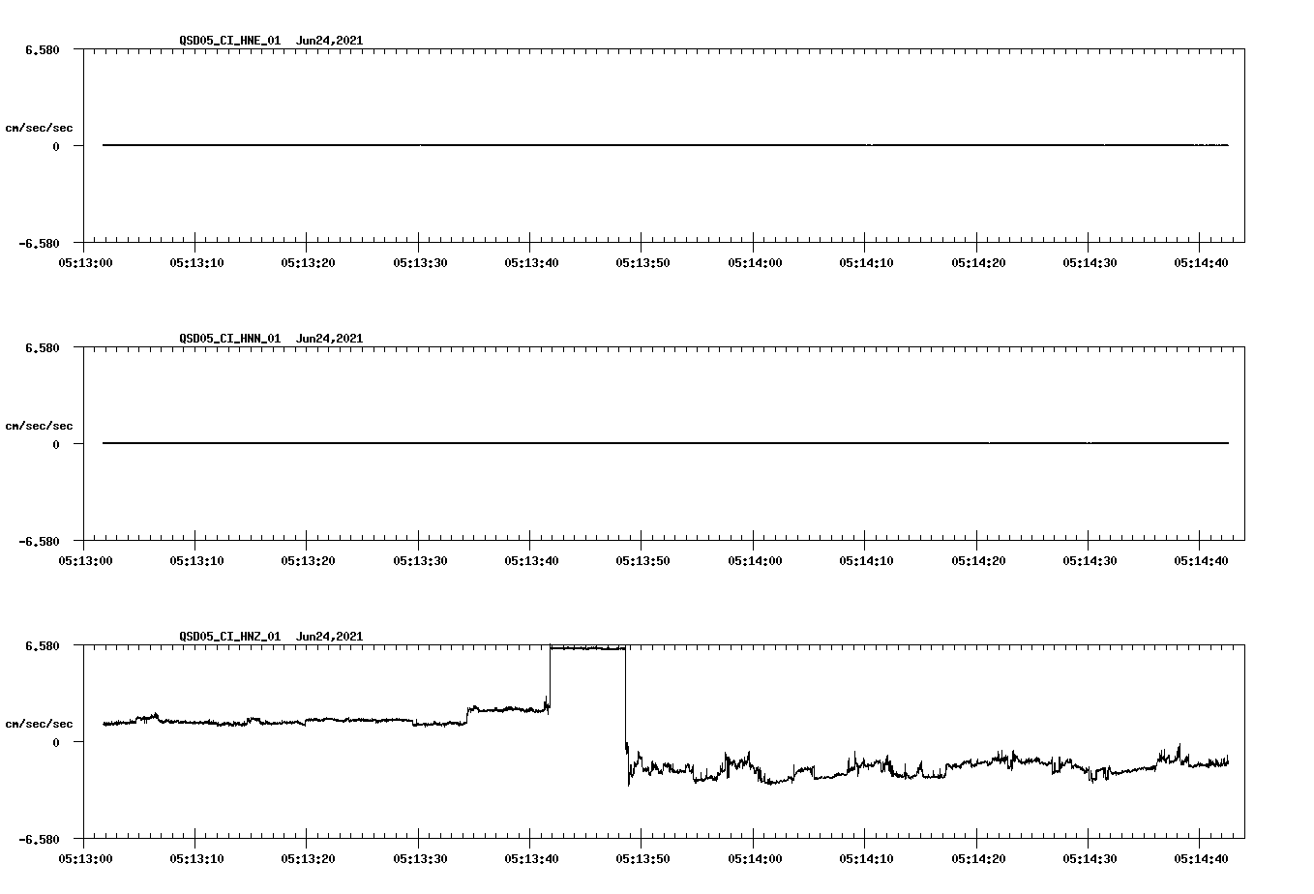This screenshot has height=894, width=1314.
Task: Click the 05:14:40 time label under HNE plot
Action: coord(1201,262)
